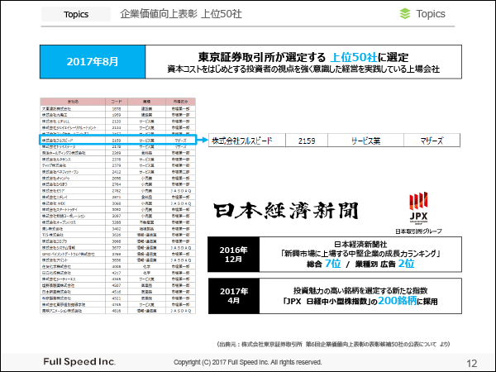
Task: Click code 4217 in the table
Action: click(x=117, y=273)
